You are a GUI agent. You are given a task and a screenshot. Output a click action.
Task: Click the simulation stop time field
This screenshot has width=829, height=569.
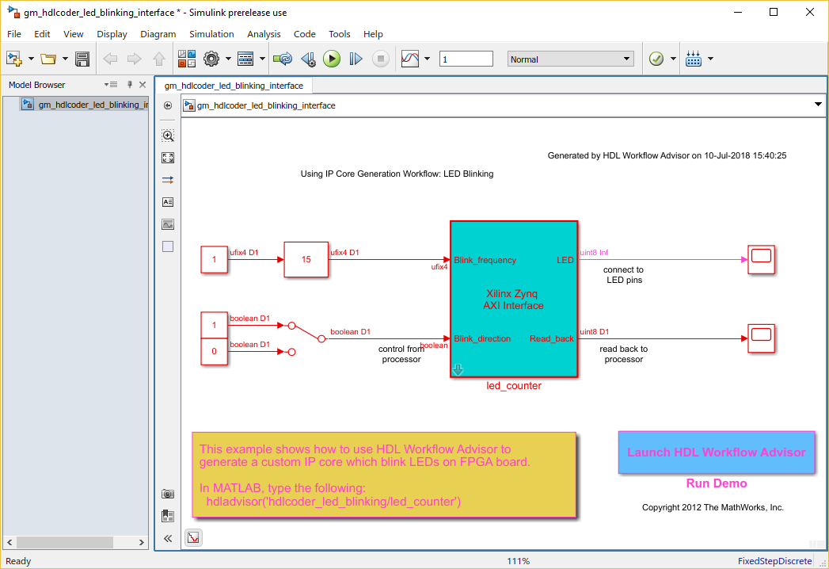[x=466, y=59]
